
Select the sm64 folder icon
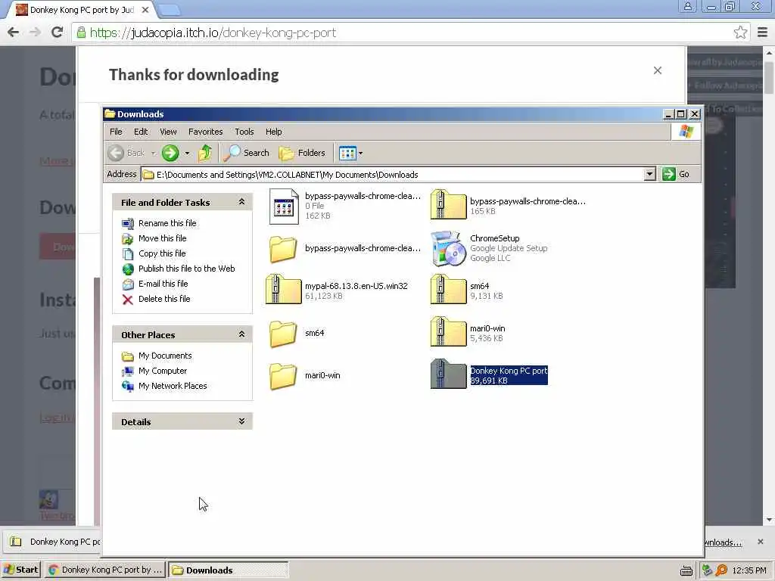click(x=283, y=334)
